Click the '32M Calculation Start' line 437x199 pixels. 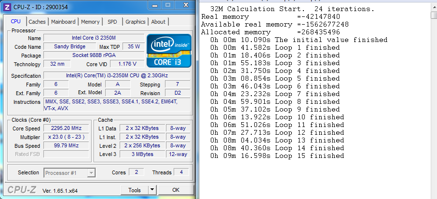coord(292,9)
